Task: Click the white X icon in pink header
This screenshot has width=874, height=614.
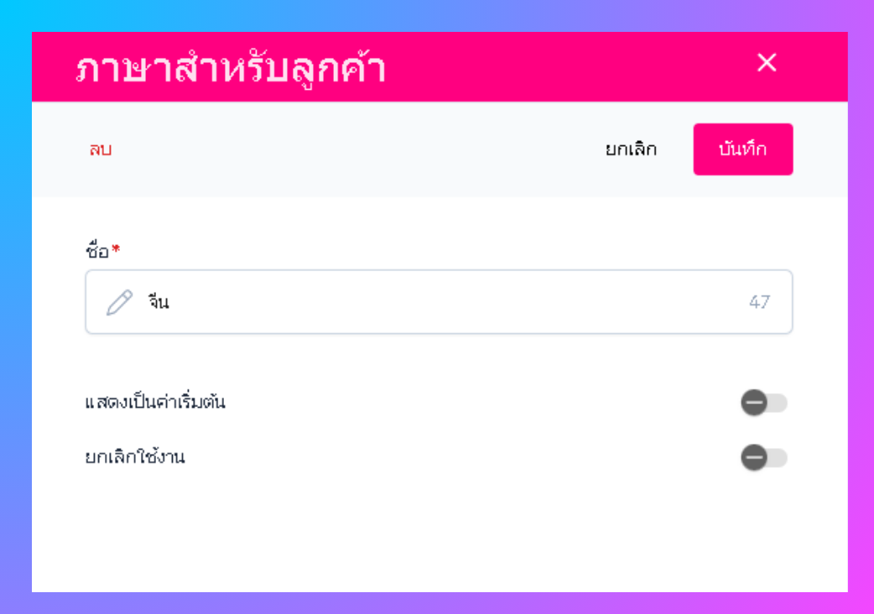Action: coord(767,63)
